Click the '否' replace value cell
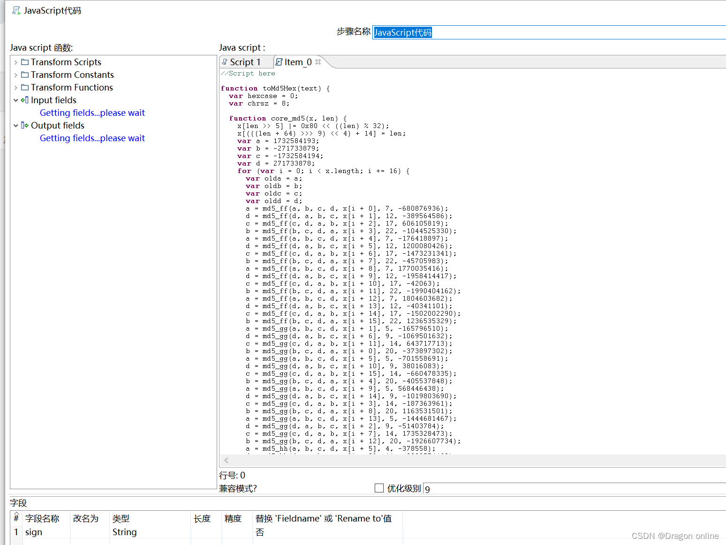Viewport: 726px width, 545px height. 327,532
